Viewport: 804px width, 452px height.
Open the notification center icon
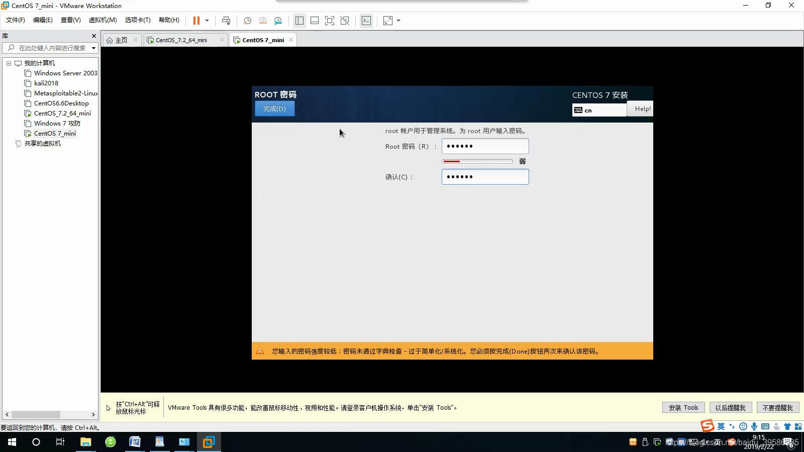pos(789,442)
